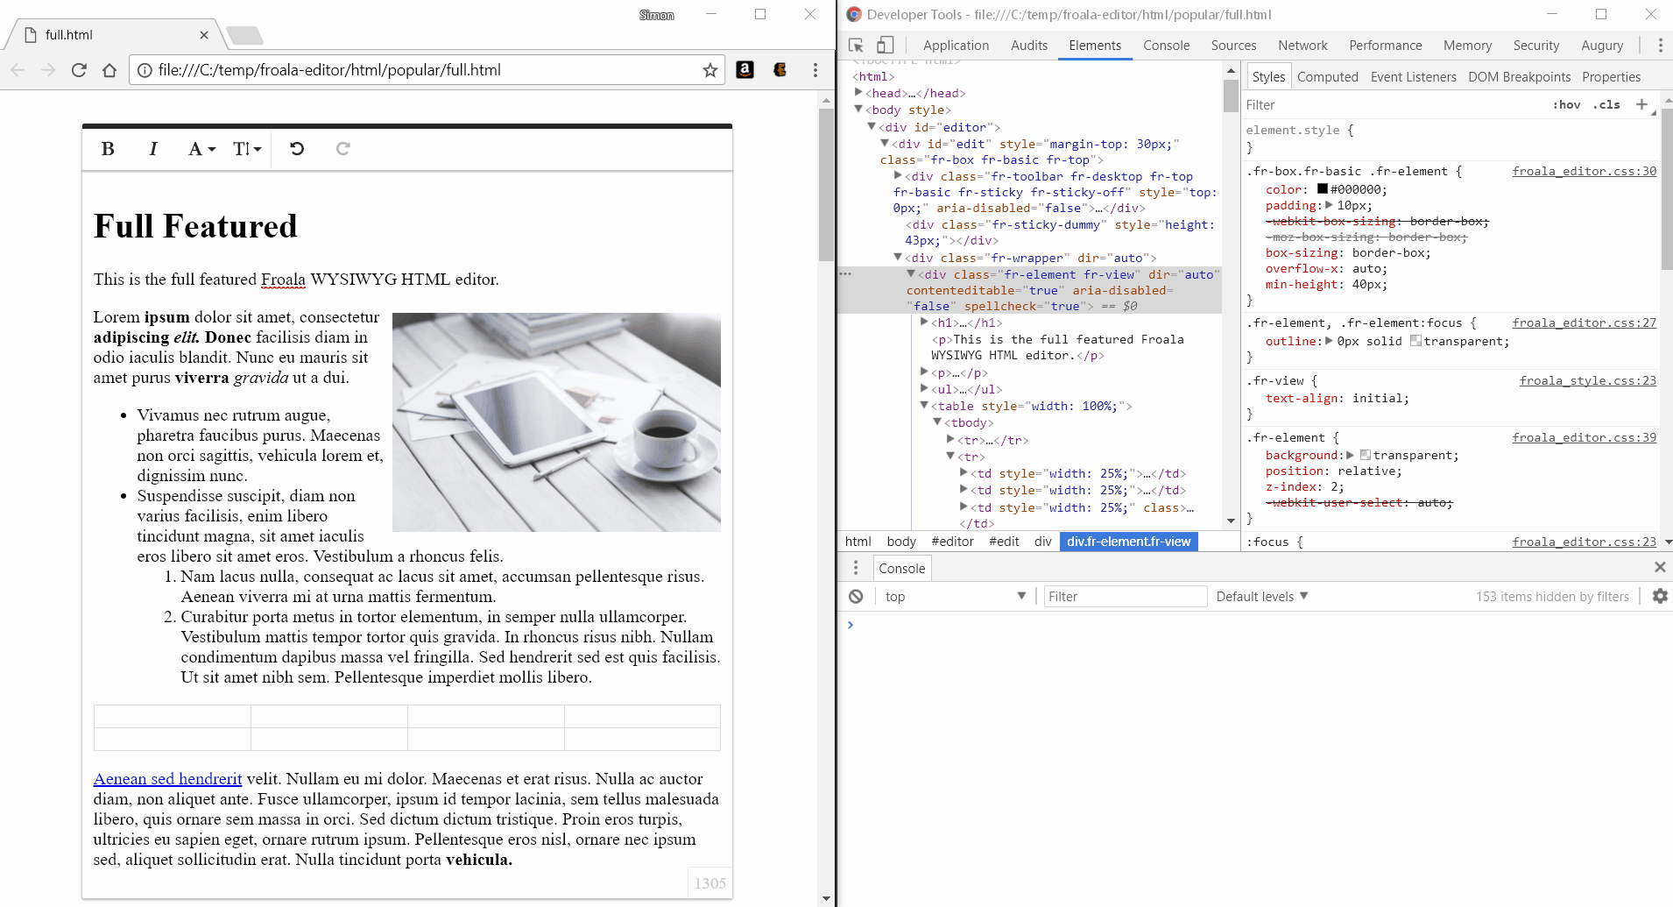Click the outline transparent color swatch
The image size is (1673, 907).
[x=1415, y=341]
